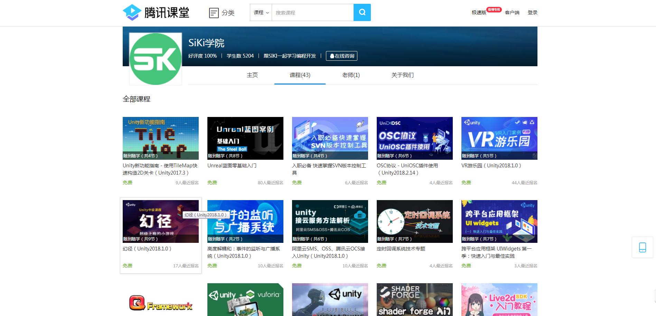Viewport: 656px width, 316px height.
Task: Open the Shader Forge入门 course thumbnail
Action: point(415,299)
